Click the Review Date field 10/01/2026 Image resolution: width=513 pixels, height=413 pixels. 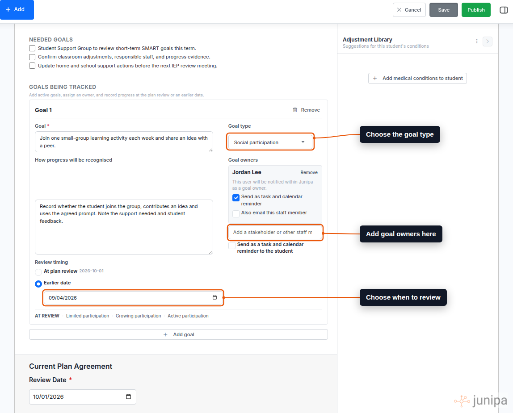(82, 396)
